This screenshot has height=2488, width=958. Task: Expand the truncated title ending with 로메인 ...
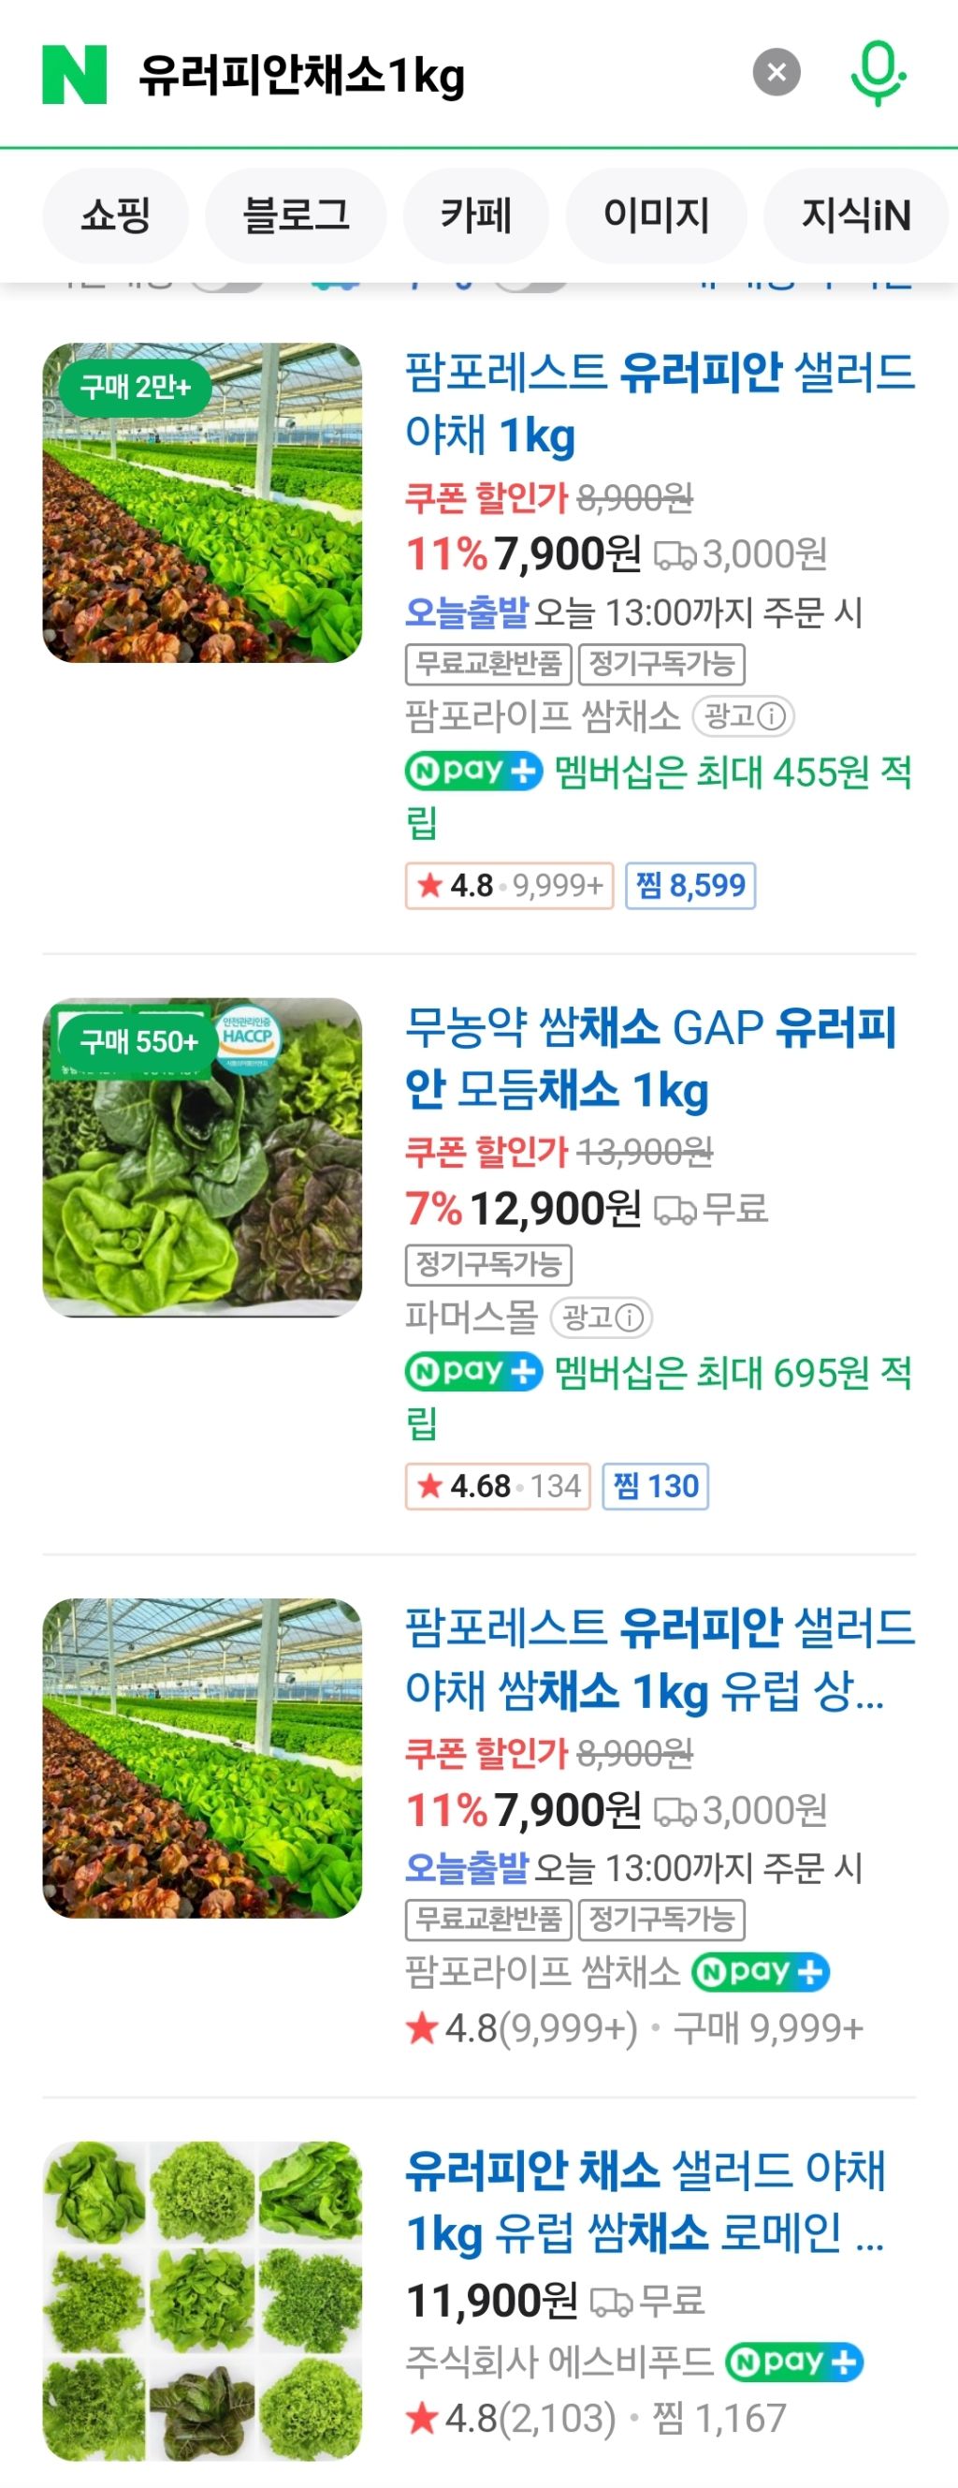coord(656,2211)
